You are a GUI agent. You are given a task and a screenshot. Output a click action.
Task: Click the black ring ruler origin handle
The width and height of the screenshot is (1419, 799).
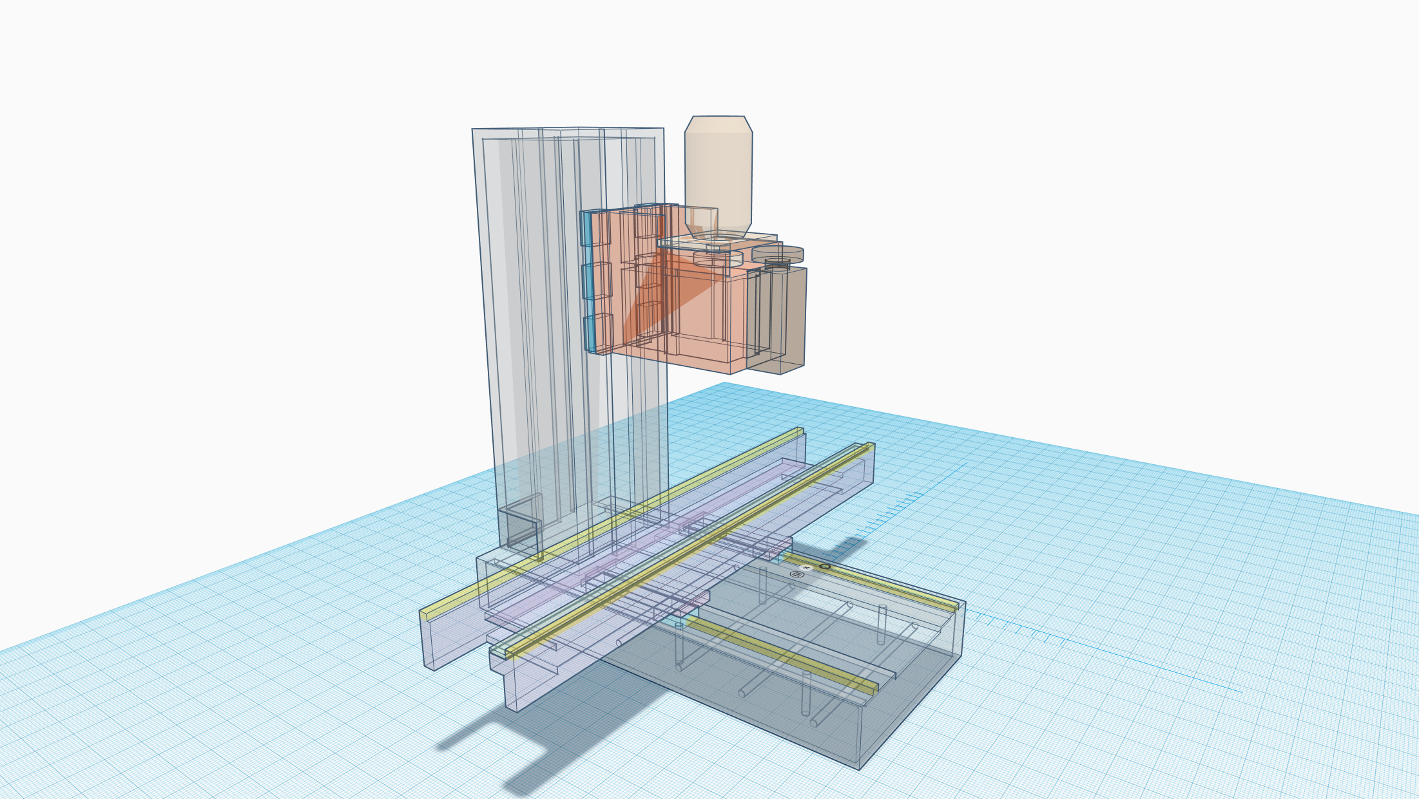pyautogui.click(x=824, y=567)
